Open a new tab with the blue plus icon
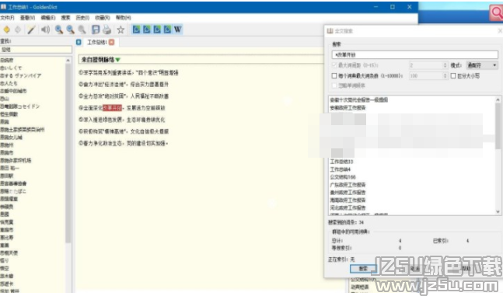Viewport: 503px width, 296px height. pyautogui.click(x=79, y=42)
